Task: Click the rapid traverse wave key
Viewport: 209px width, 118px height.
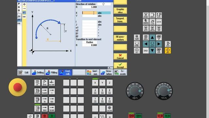Action: 102,116
